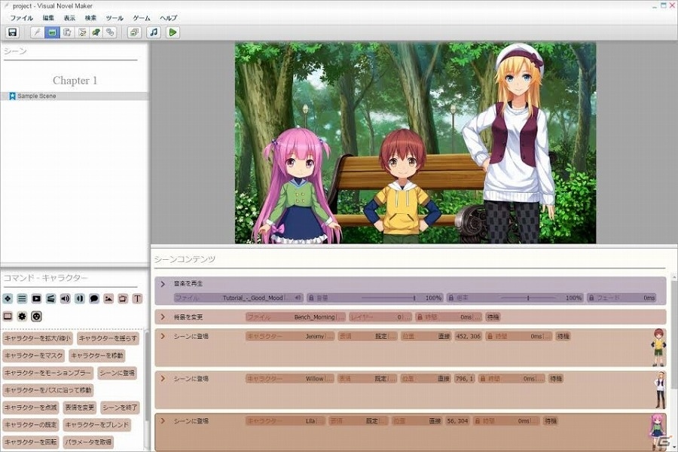
Task: Select the speaker audio command category icon
Action: pyautogui.click(x=66, y=298)
